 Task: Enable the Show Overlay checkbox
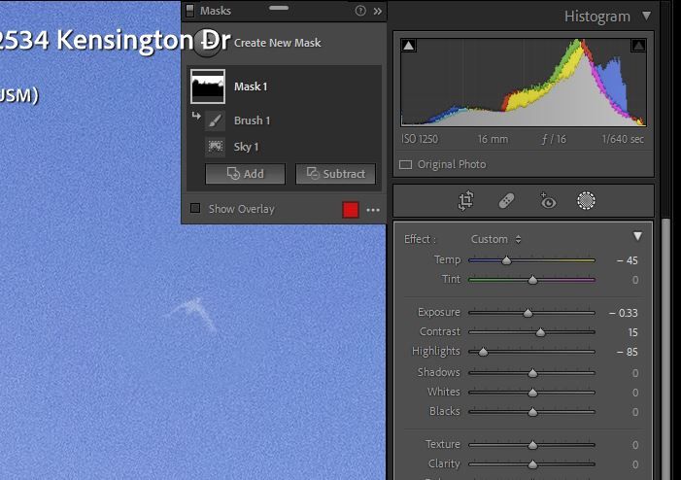point(195,209)
